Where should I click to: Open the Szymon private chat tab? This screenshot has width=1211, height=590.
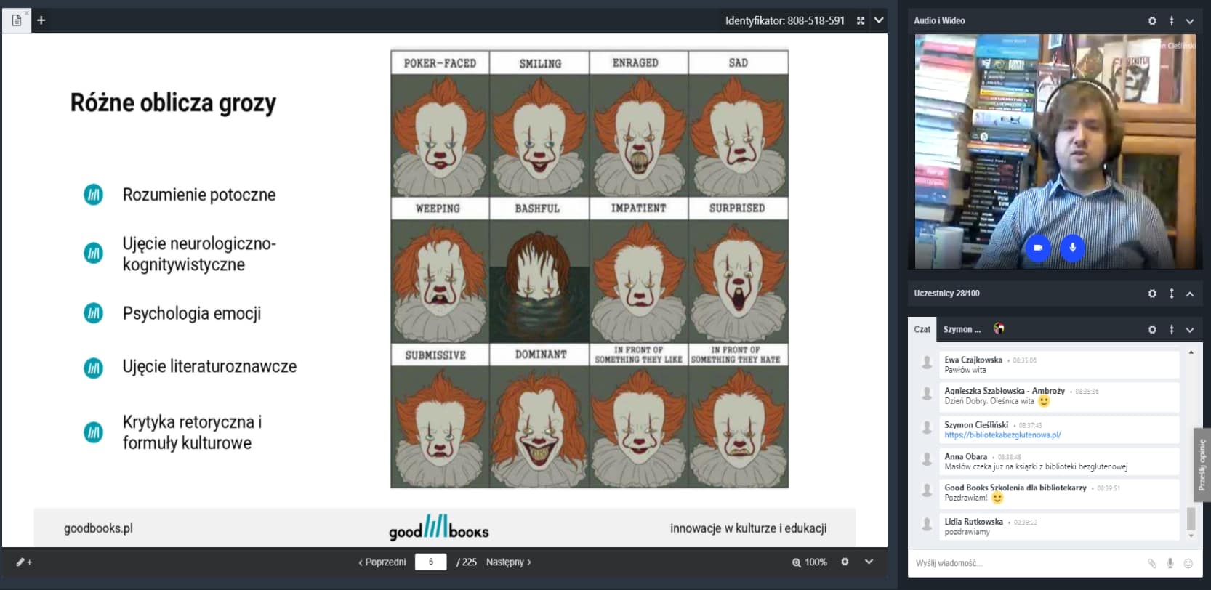pyautogui.click(x=962, y=329)
